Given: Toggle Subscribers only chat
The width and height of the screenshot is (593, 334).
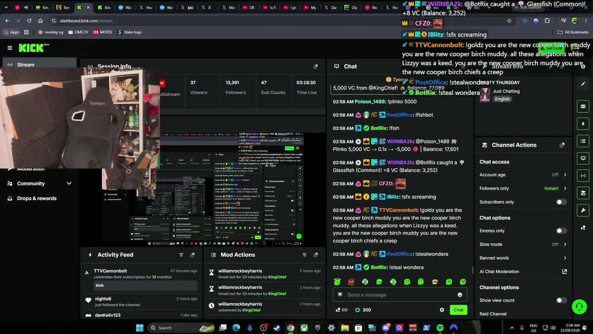Looking at the screenshot, I should point(561,202).
